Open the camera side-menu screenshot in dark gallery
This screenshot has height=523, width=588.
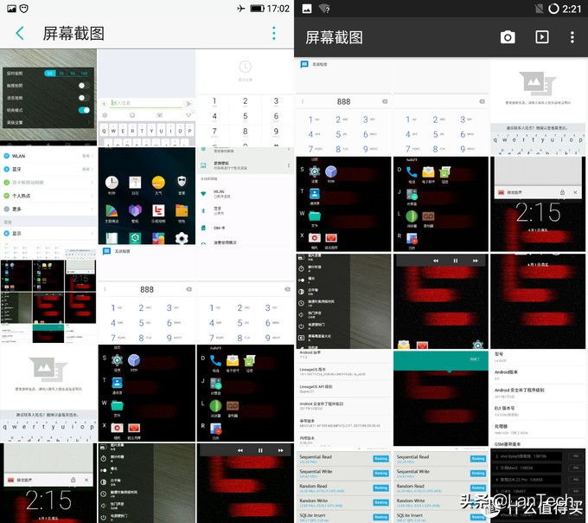click(x=343, y=301)
